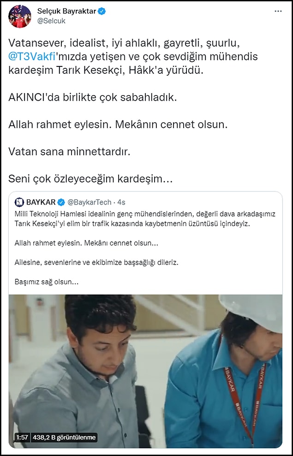Open the @Selcuk handle
This screenshot has width=293, height=456.
point(52,21)
